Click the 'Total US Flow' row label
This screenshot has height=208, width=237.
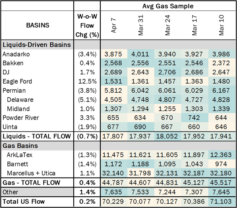click(x=24, y=202)
